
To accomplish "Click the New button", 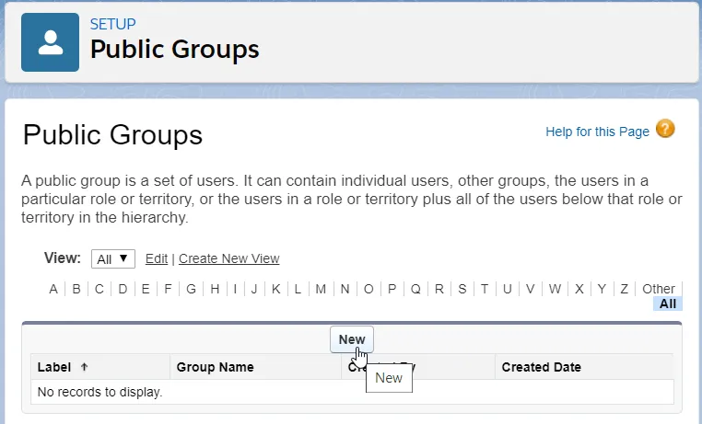I will click(x=351, y=339).
